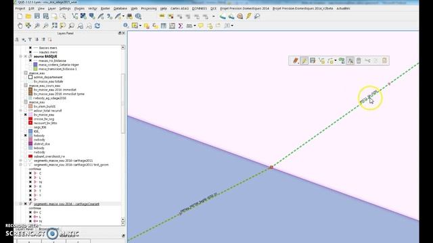Open the Cartes AEAG menu
The width and height of the screenshot is (433, 243).
(x=179, y=9)
